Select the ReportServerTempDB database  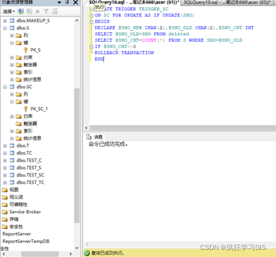click(x=26, y=241)
